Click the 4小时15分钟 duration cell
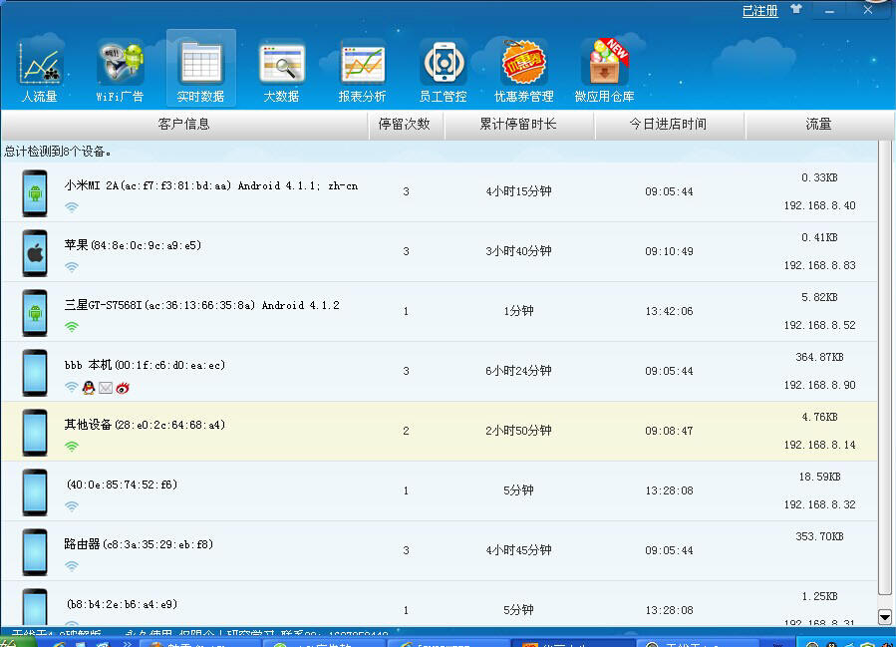The height and width of the screenshot is (647, 896). pos(519,191)
